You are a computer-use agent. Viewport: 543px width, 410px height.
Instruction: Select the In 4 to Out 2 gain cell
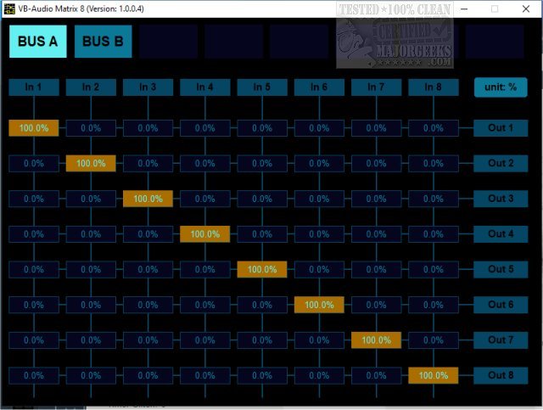tap(205, 163)
